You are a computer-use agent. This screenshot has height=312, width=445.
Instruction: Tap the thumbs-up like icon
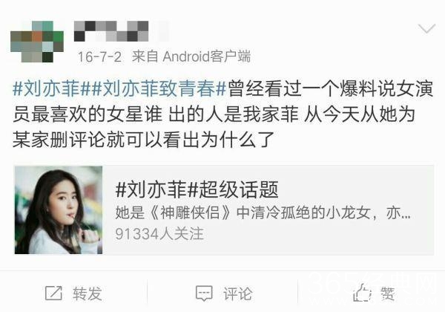click(x=363, y=293)
